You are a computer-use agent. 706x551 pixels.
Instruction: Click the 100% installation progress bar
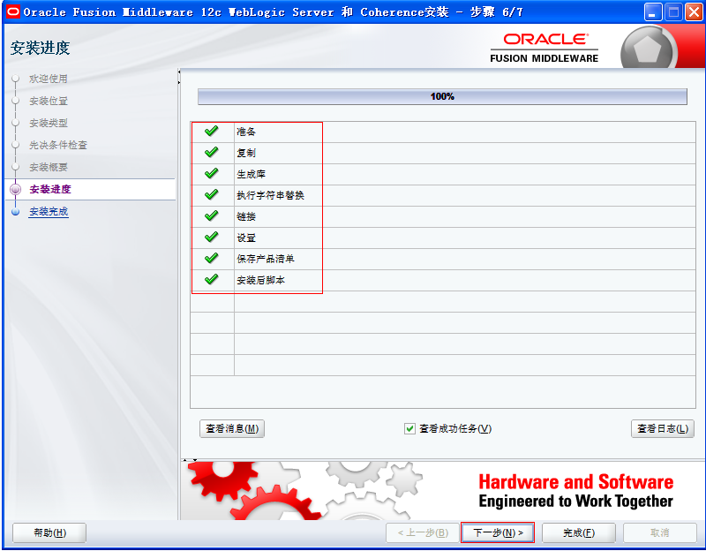[442, 96]
